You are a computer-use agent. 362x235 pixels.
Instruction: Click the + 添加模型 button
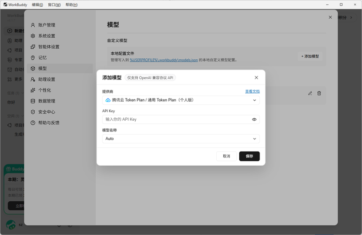pyautogui.click(x=310, y=56)
